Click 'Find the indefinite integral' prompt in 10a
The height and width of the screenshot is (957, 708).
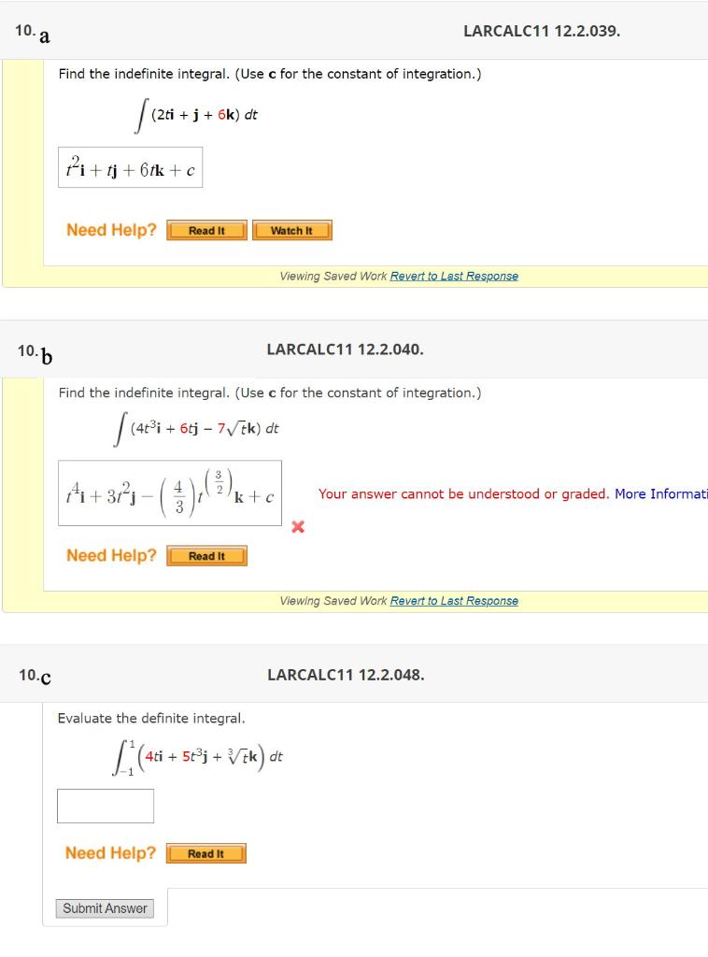point(270,74)
